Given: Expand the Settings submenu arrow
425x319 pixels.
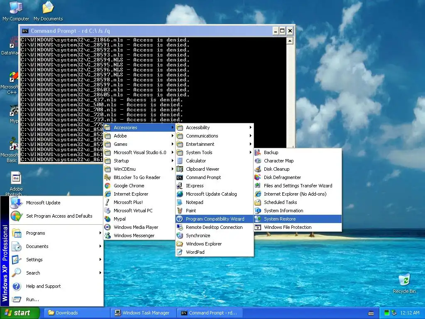Looking at the screenshot, I should 100,260.
